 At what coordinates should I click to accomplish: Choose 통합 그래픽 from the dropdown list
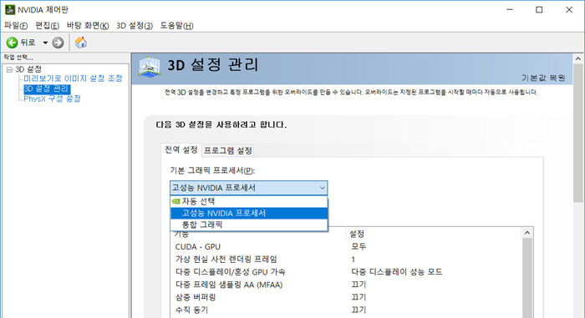point(249,225)
